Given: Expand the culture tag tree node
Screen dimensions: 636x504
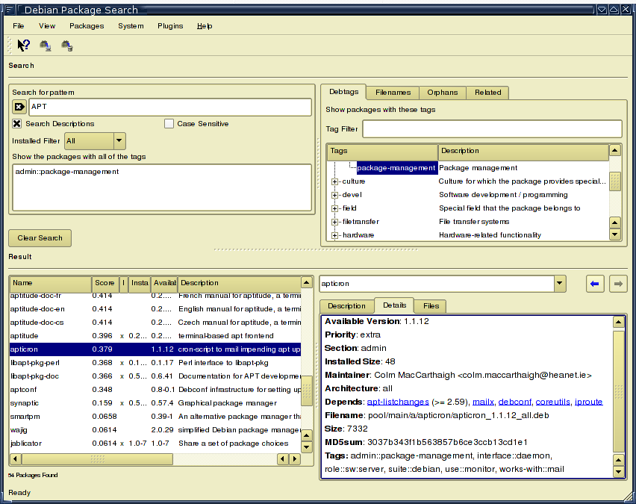Looking at the screenshot, I should [x=335, y=181].
